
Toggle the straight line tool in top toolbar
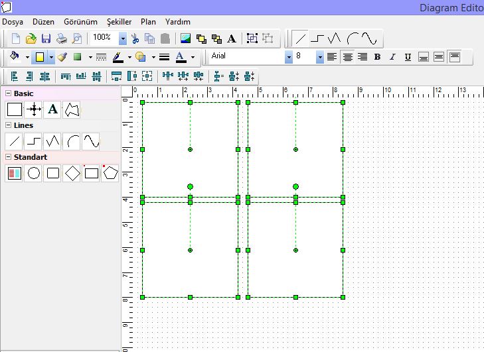(300, 38)
